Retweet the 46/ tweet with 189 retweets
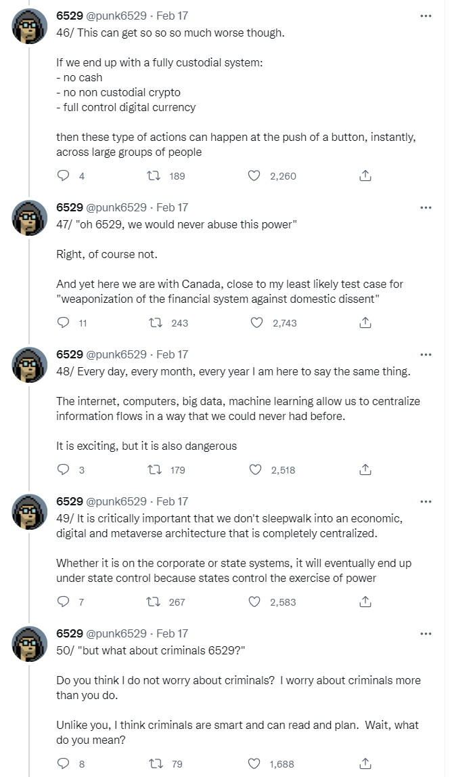This screenshot has width=452, height=777. (154, 176)
